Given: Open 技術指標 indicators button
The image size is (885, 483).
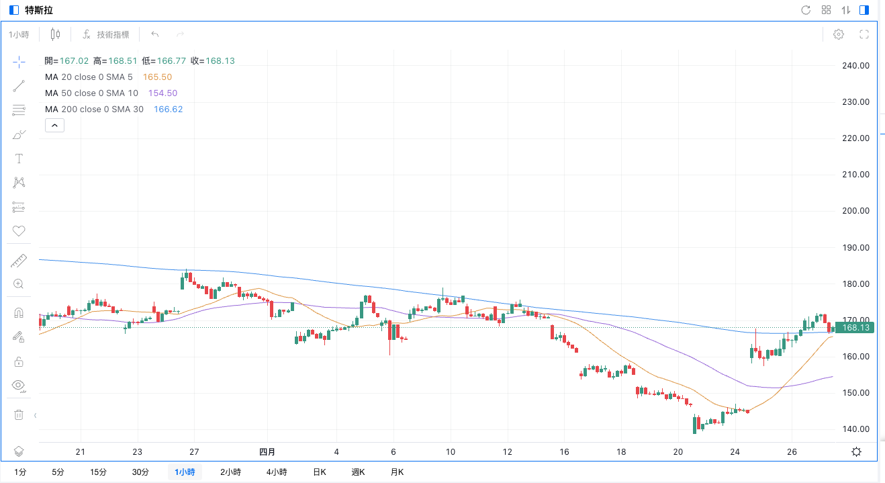Looking at the screenshot, I should coord(106,34).
